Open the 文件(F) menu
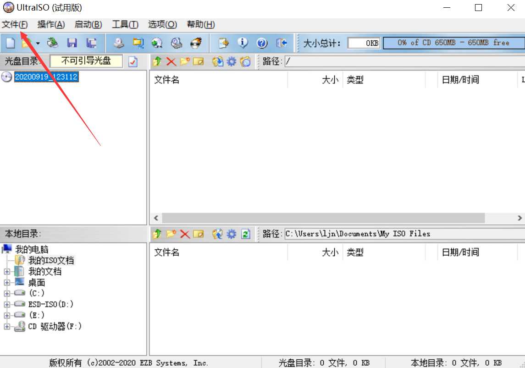This screenshot has width=525, height=368. pyautogui.click(x=15, y=24)
